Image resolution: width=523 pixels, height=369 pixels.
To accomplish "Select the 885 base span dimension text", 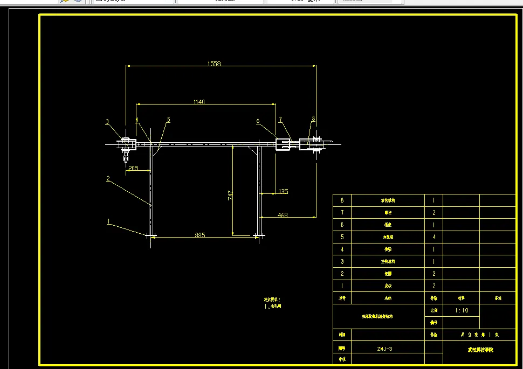I will pyautogui.click(x=200, y=235).
